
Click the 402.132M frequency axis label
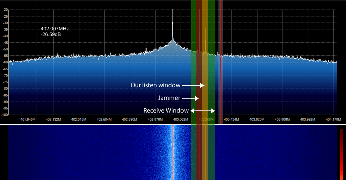(x=53, y=119)
